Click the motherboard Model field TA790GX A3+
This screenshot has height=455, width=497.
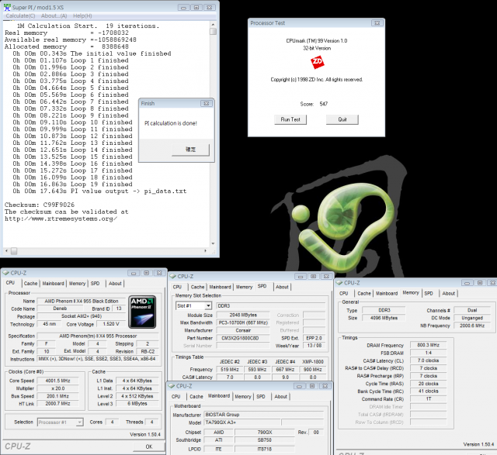coord(242,422)
